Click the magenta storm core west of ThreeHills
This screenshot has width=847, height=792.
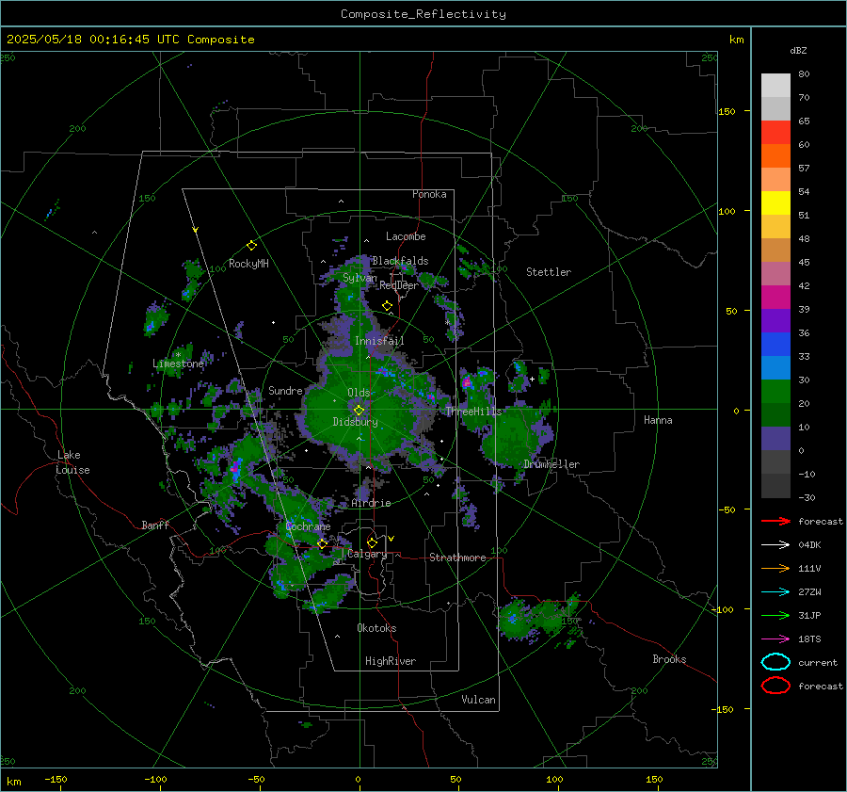click(x=467, y=382)
